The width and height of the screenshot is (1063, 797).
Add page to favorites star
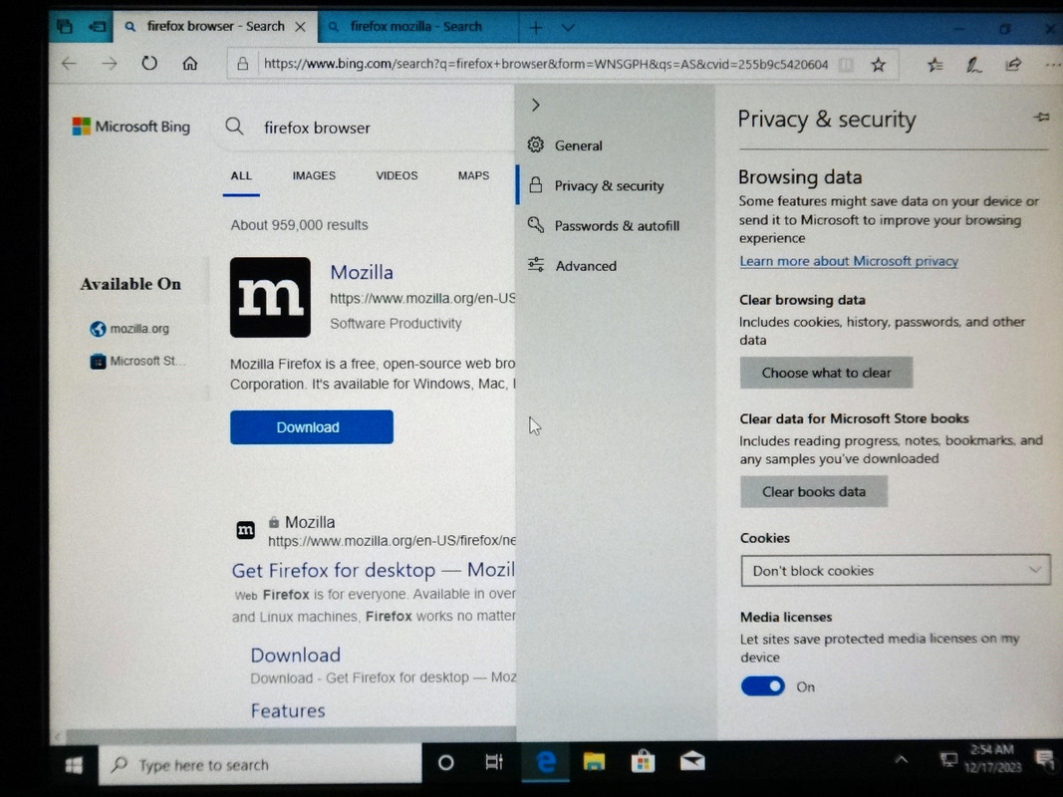tap(879, 65)
